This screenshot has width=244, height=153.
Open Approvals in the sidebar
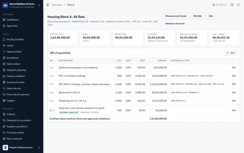tap(22, 26)
